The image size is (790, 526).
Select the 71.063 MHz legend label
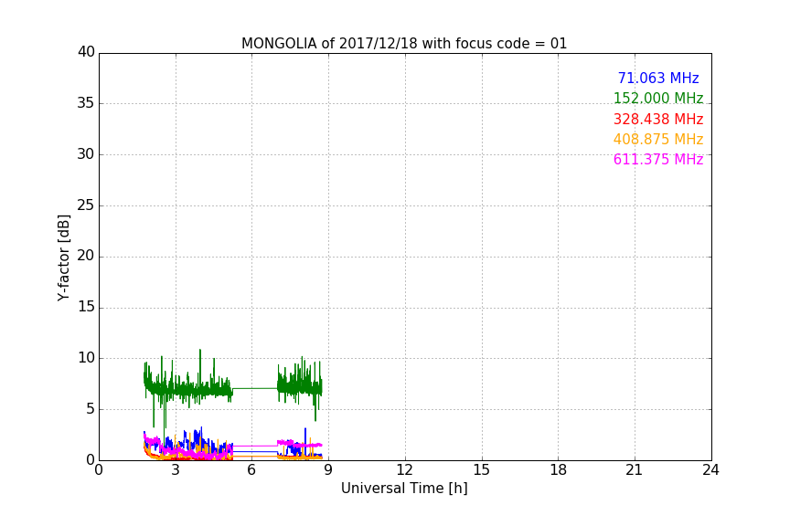[x=658, y=78]
